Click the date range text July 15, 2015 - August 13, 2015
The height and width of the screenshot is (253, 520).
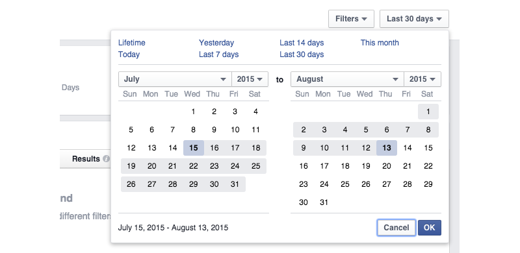point(173,228)
